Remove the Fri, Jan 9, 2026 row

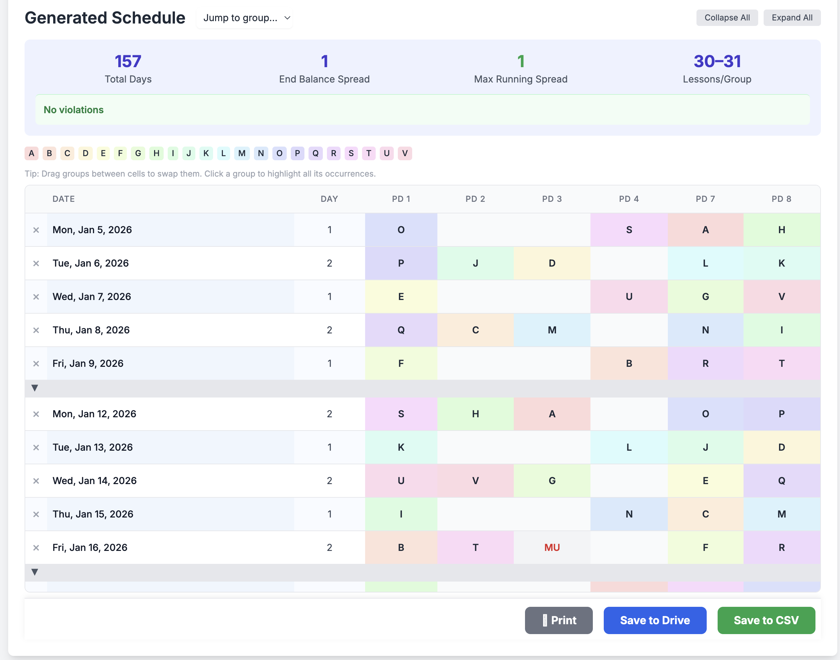tap(36, 364)
